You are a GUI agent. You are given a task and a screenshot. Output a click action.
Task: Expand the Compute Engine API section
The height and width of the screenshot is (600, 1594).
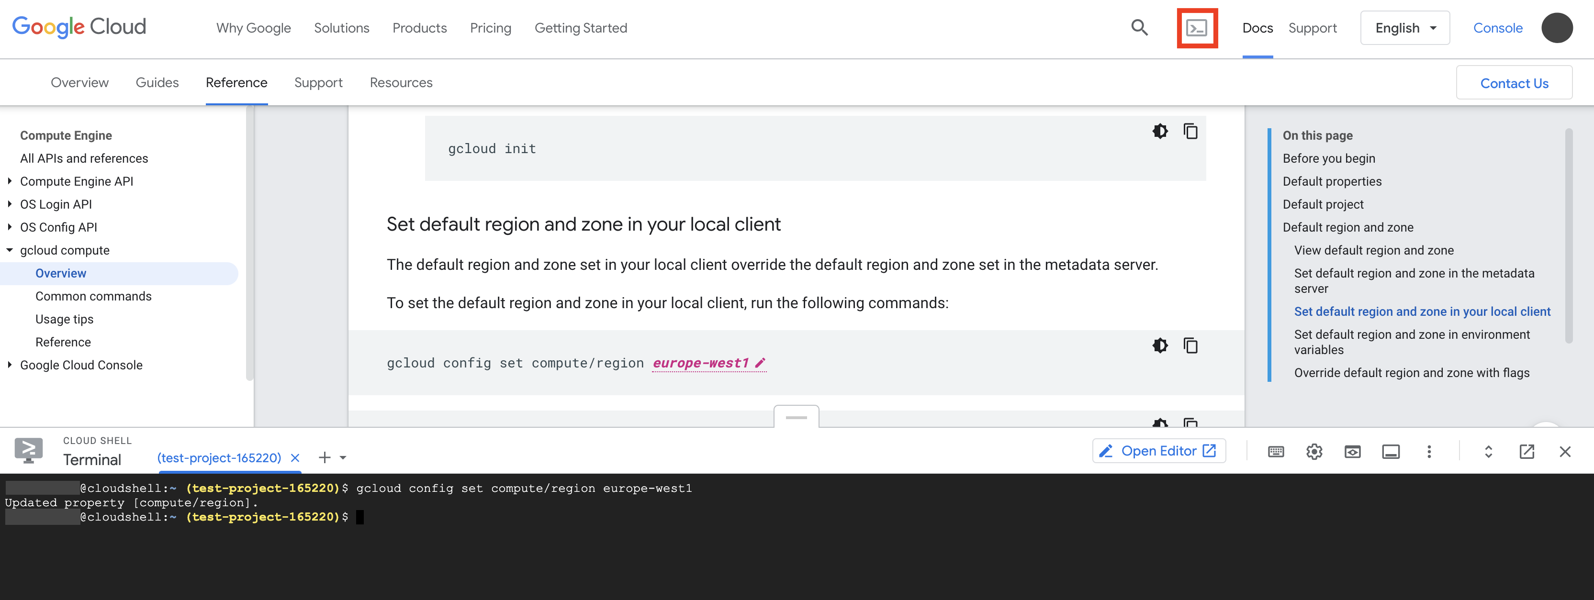click(x=9, y=181)
